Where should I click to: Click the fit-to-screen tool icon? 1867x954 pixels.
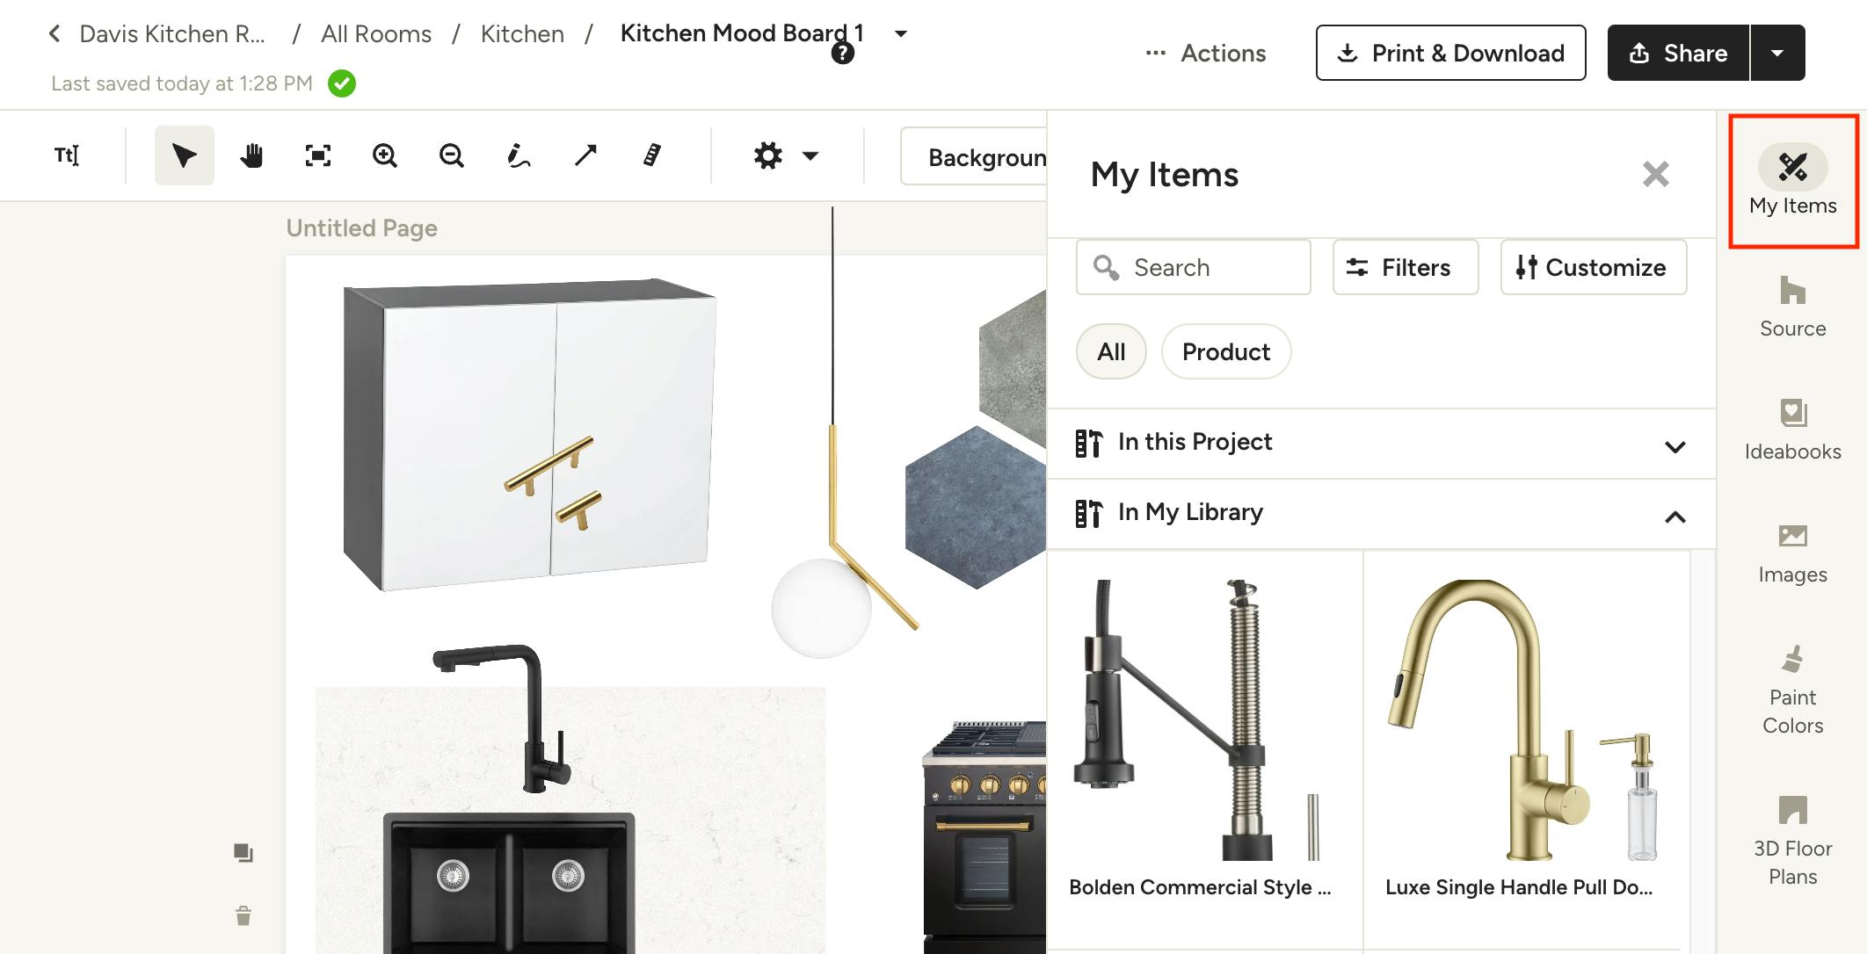click(x=318, y=155)
